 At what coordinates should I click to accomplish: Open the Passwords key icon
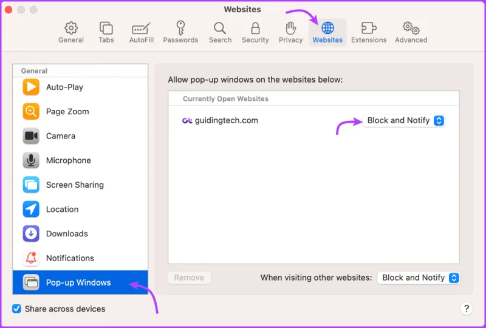[x=180, y=28]
